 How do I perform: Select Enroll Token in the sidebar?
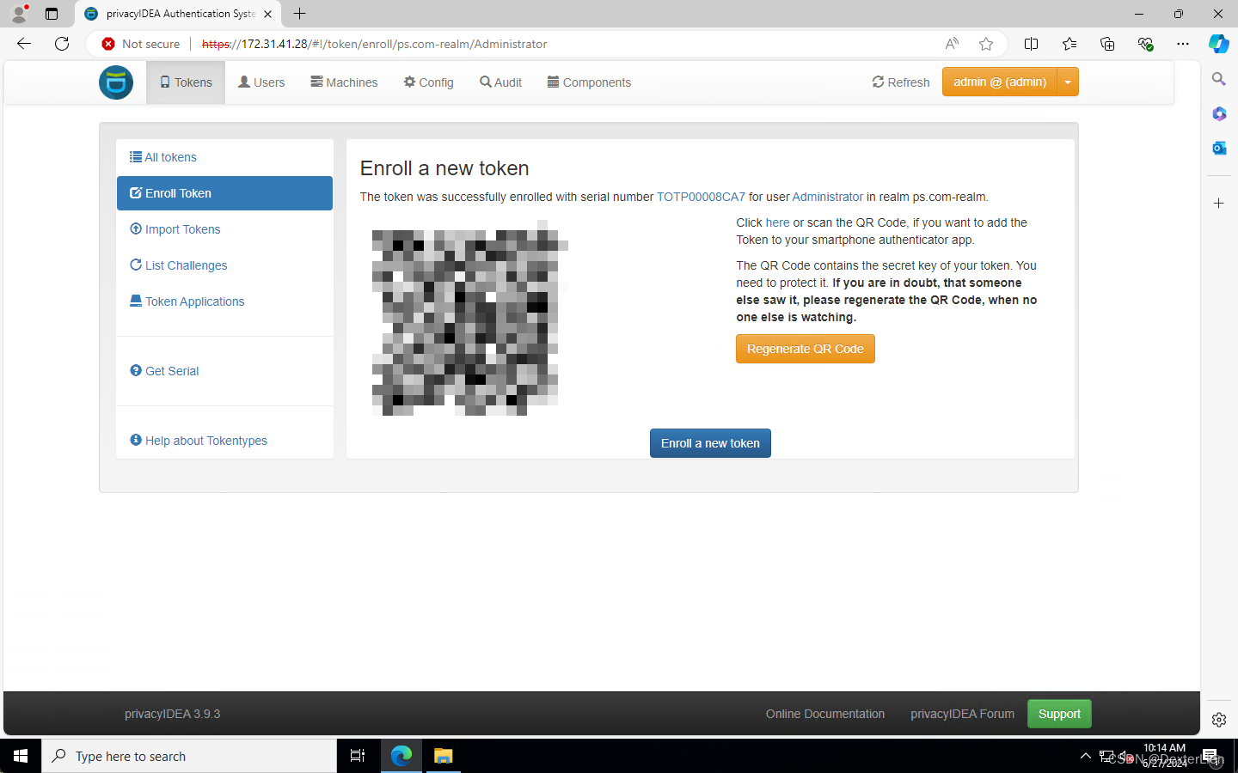(x=224, y=193)
